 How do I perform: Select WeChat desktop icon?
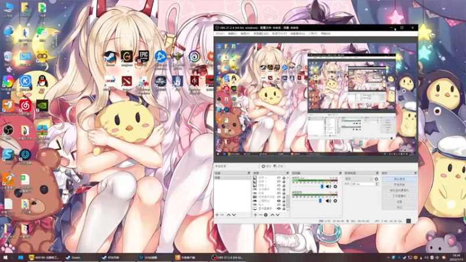pos(42,33)
